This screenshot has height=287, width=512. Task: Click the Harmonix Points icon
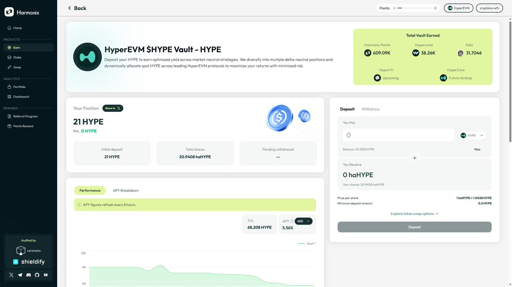[367, 53]
